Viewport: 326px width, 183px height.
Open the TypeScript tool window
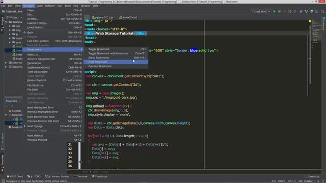click(x=99, y=176)
